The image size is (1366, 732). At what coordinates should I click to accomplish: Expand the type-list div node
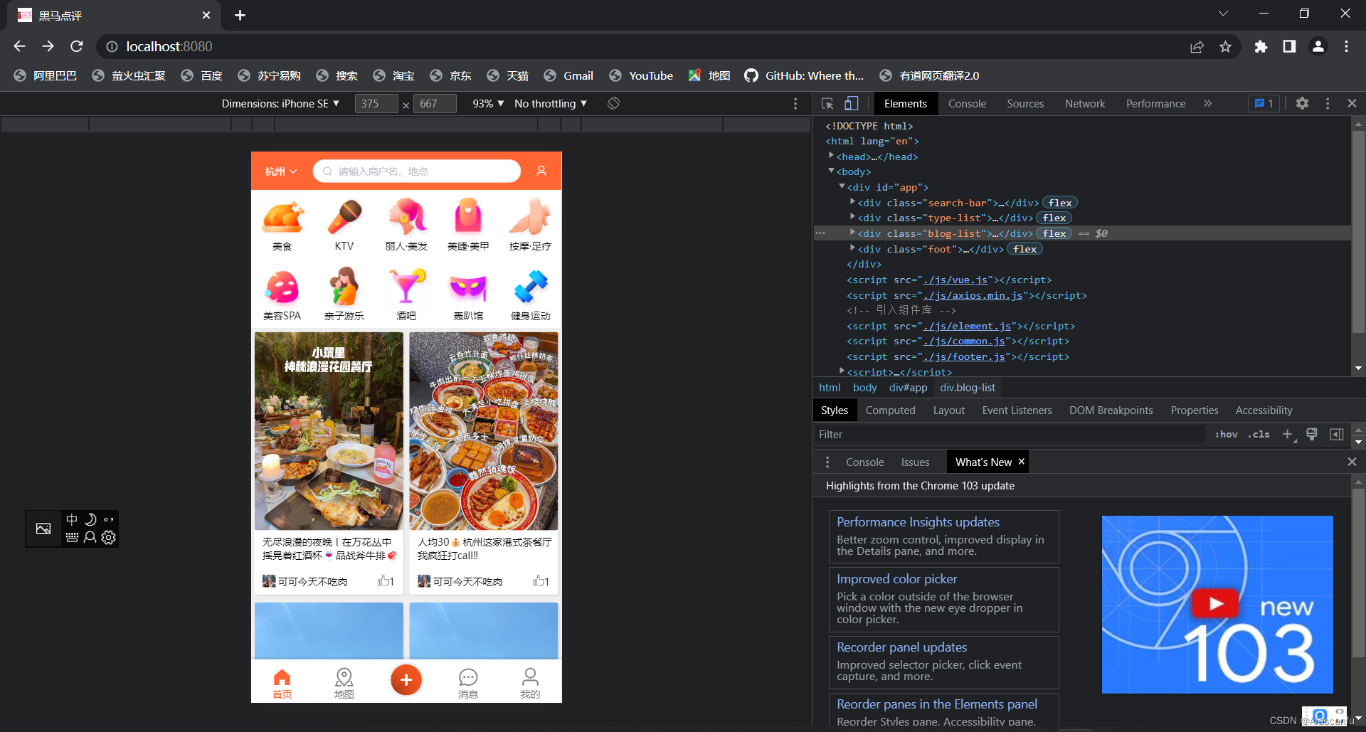click(852, 217)
